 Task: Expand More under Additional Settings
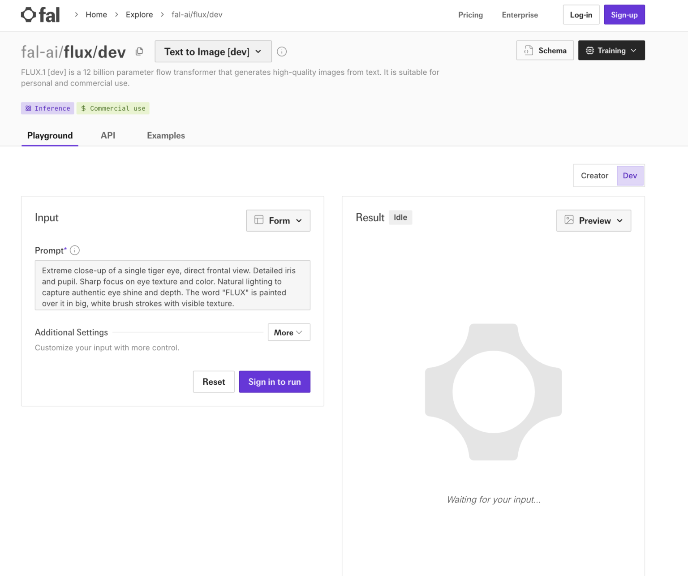tap(288, 332)
